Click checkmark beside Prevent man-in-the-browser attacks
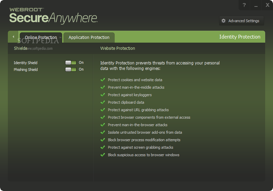273x191 pixels. click(x=103, y=125)
